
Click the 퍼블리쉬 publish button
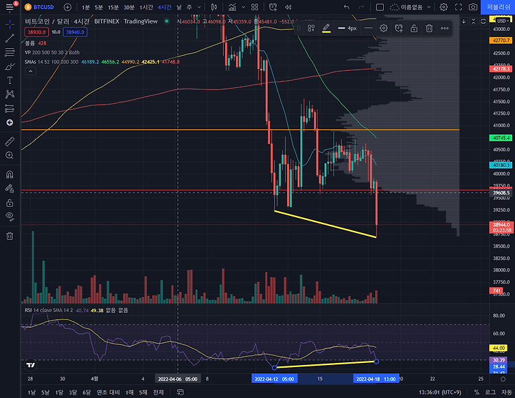click(498, 7)
